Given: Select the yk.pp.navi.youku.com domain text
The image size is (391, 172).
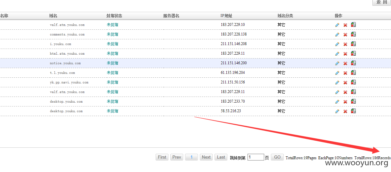Looking at the screenshot, I should tap(69, 82).
